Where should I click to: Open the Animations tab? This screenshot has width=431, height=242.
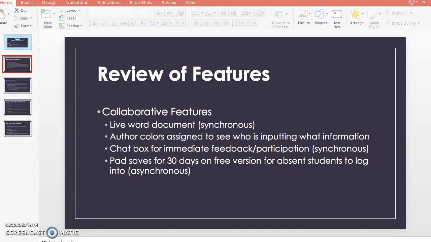(109, 2)
